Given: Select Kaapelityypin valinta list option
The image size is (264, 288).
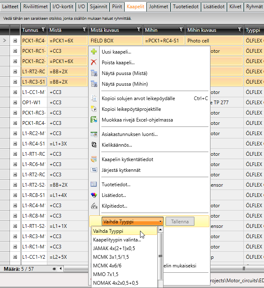Looking at the screenshot, I should coord(117,240).
